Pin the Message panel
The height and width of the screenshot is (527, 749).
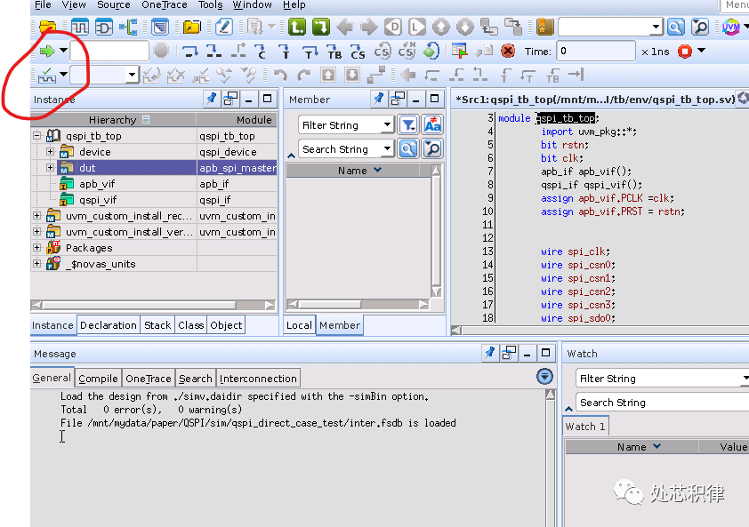pyautogui.click(x=489, y=353)
